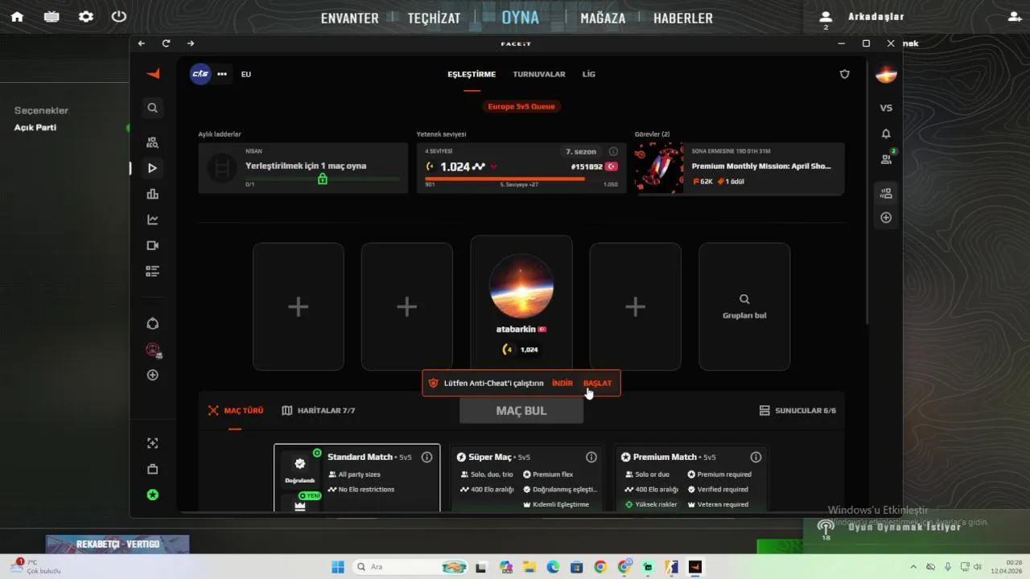Image resolution: width=1030 pixels, height=579 pixels.
Task: Open the briefcase icon in sidebar
Action: click(x=153, y=469)
